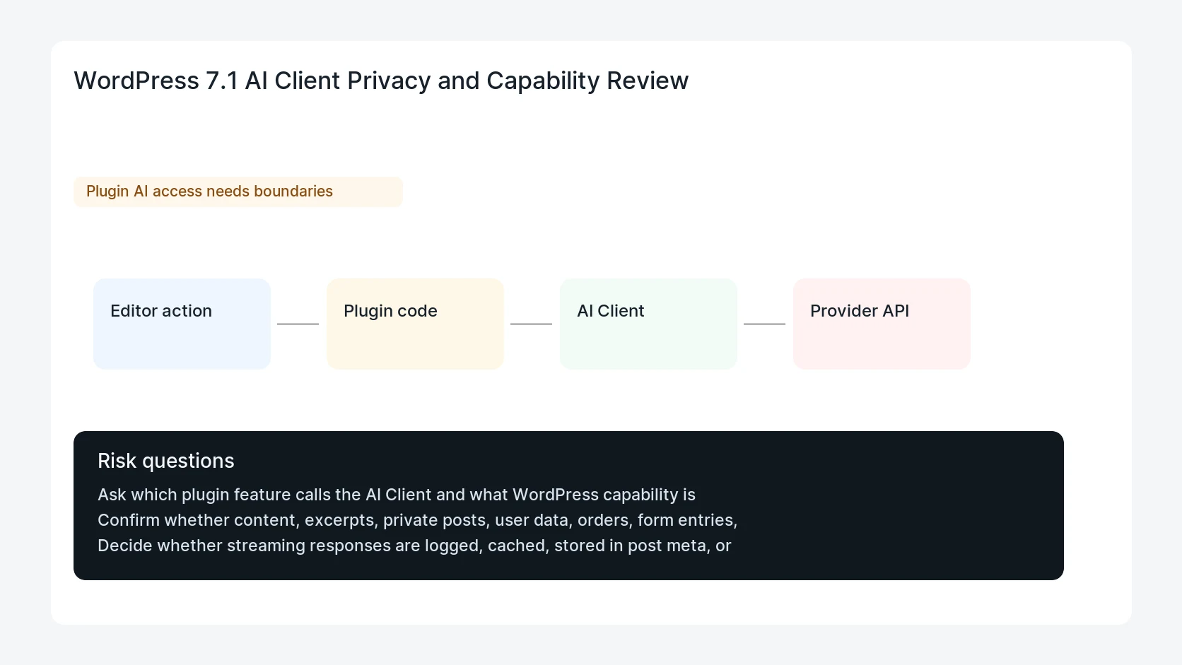The image size is (1182, 665).
Task: Select the 'Plugin code' card
Action: coord(415,324)
